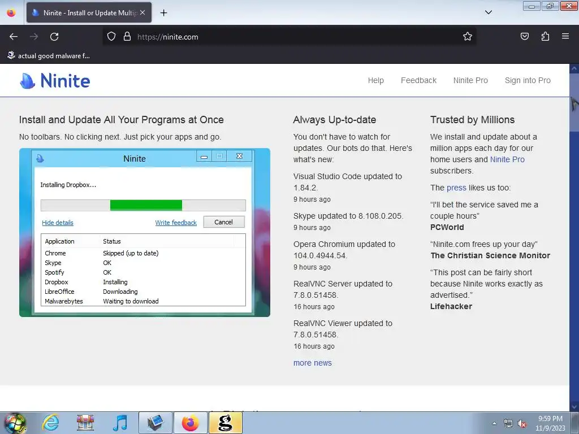Launch Internet Explorer from taskbar
This screenshot has width=579, height=434.
pyautogui.click(x=50, y=423)
